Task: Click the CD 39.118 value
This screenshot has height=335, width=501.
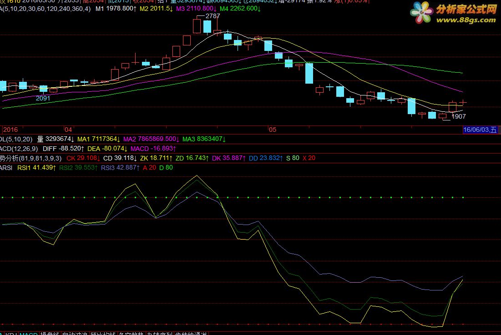Action: 120,158
